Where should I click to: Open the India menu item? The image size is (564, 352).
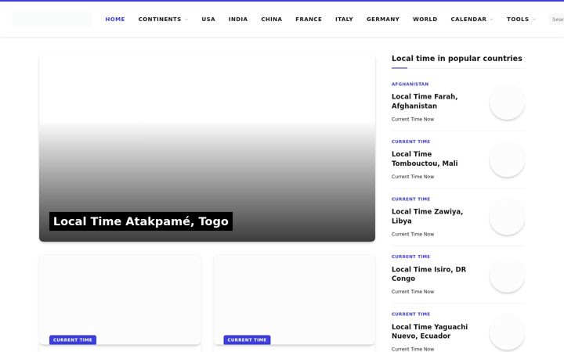[x=238, y=19]
